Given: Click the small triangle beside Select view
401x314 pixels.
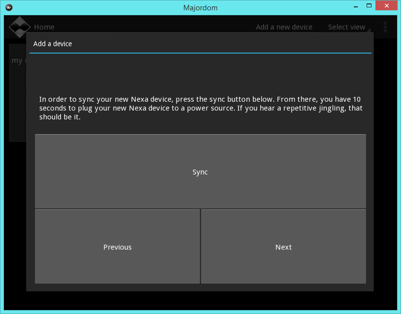Looking at the screenshot, I should point(368,29).
